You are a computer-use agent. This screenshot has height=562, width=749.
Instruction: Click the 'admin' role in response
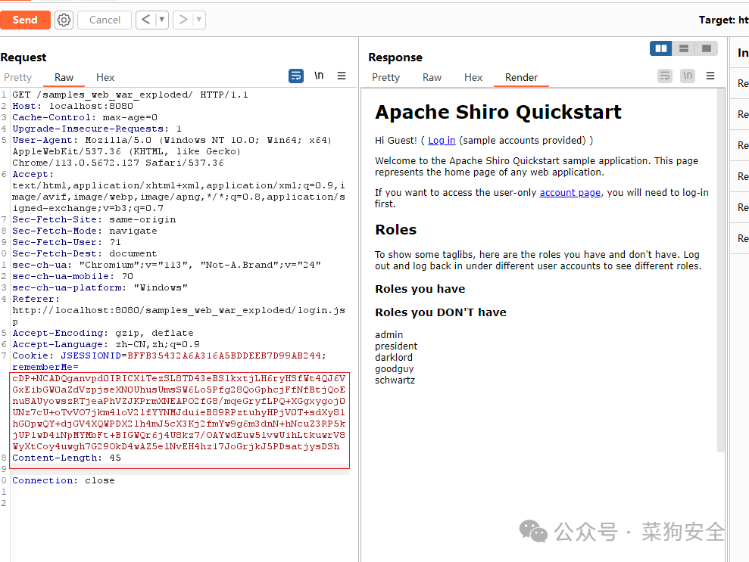[389, 334]
